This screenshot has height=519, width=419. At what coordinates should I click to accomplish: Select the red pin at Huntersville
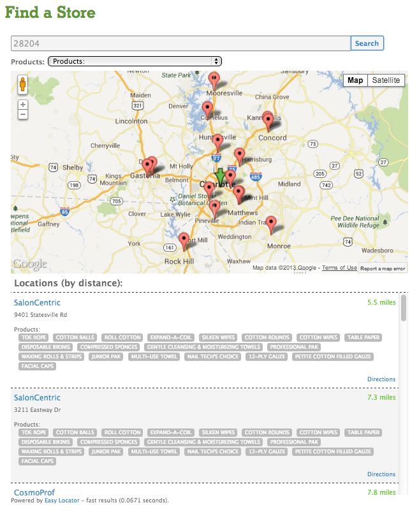click(x=218, y=143)
